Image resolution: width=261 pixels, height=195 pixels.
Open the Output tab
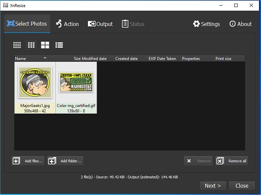[x=100, y=24]
